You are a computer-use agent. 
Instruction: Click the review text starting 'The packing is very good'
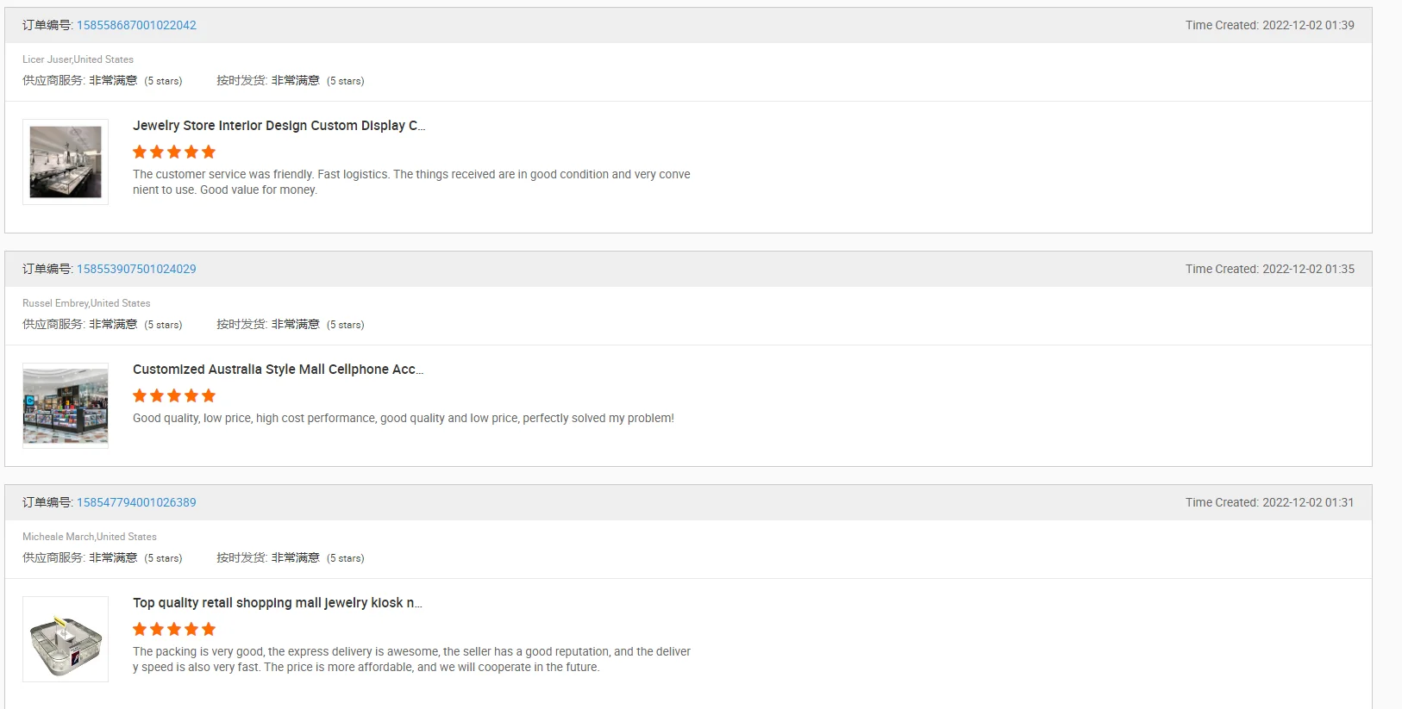pyautogui.click(x=411, y=659)
